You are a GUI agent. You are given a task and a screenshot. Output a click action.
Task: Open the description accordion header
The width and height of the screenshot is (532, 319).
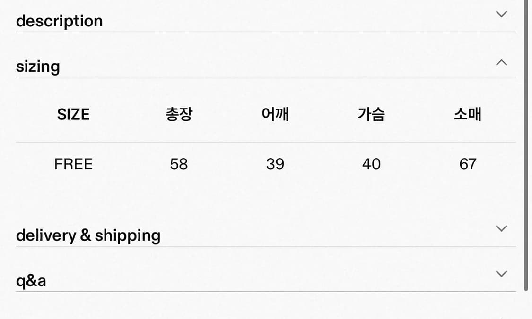[x=60, y=20]
